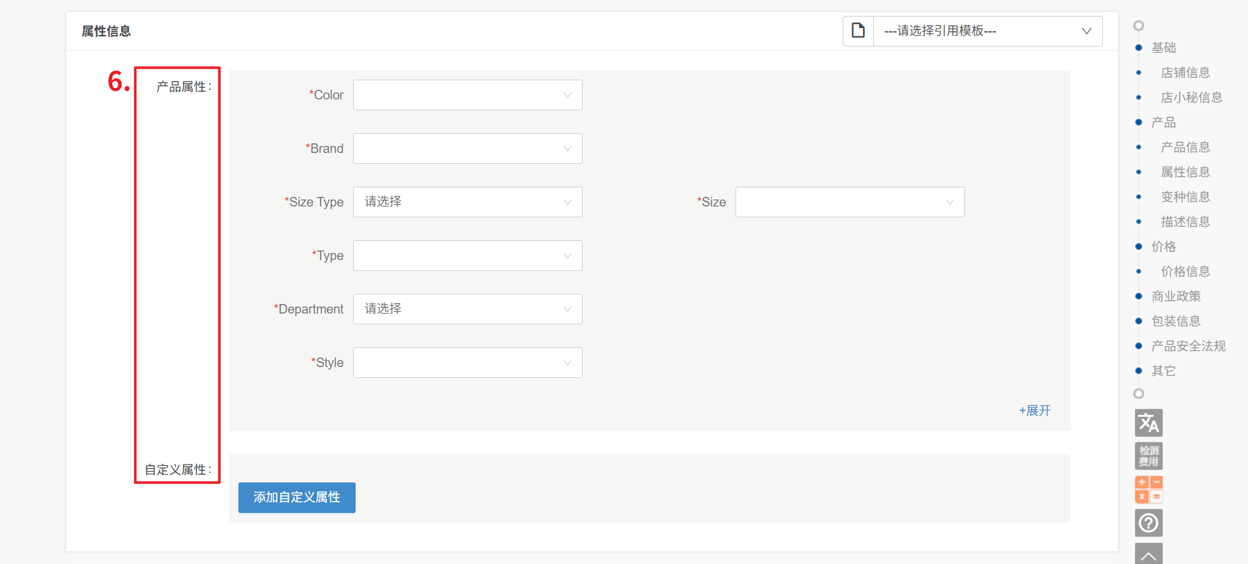Viewport: 1248px width, 564px height.
Task: Open the orange calculator tool
Action: click(x=1149, y=489)
